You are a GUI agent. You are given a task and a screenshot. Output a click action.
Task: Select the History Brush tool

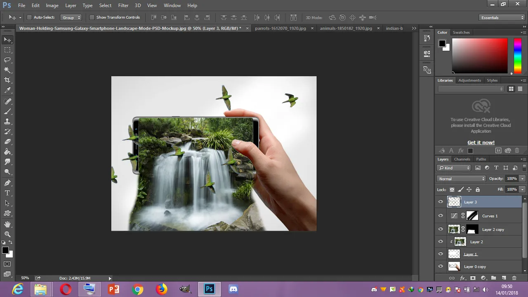pyautogui.click(x=7, y=132)
